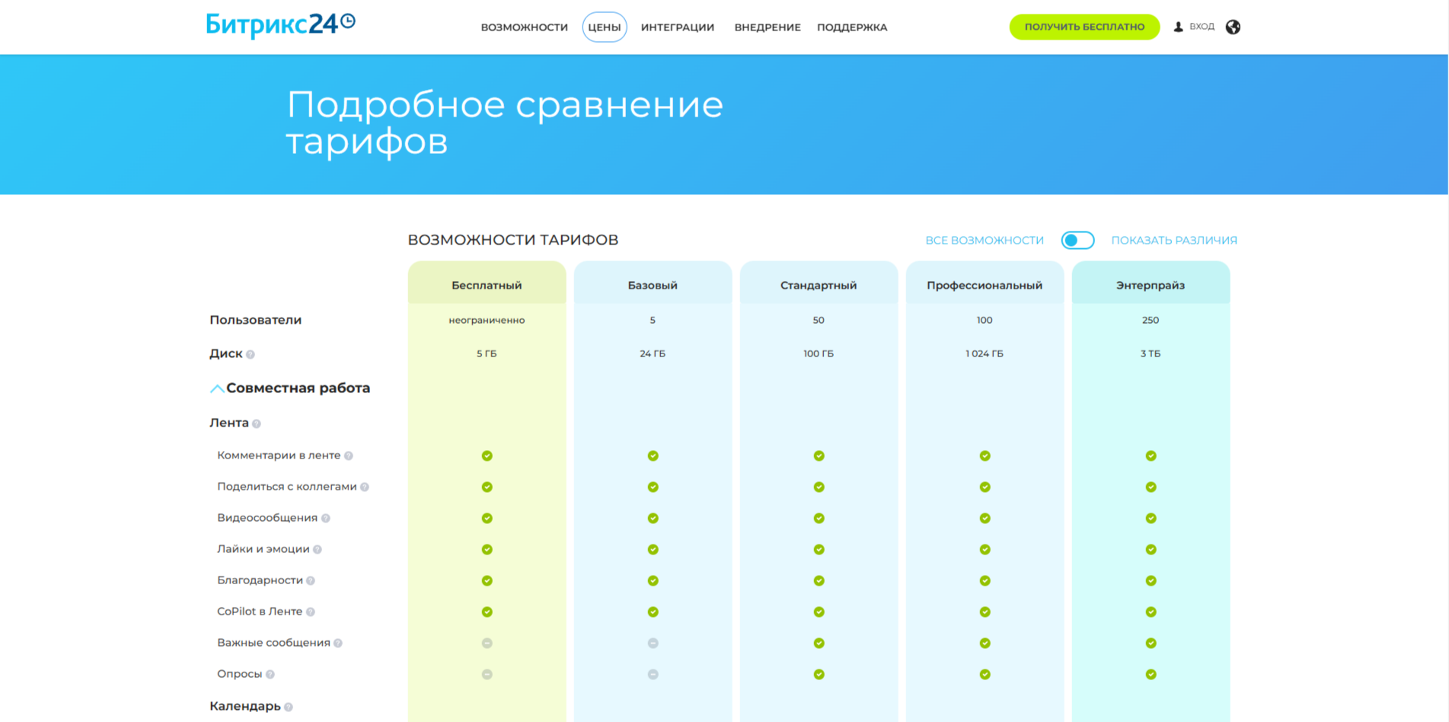Click the Вход login link
The height and width of the screenshot is (722, 1449).
coord(1202,27)
